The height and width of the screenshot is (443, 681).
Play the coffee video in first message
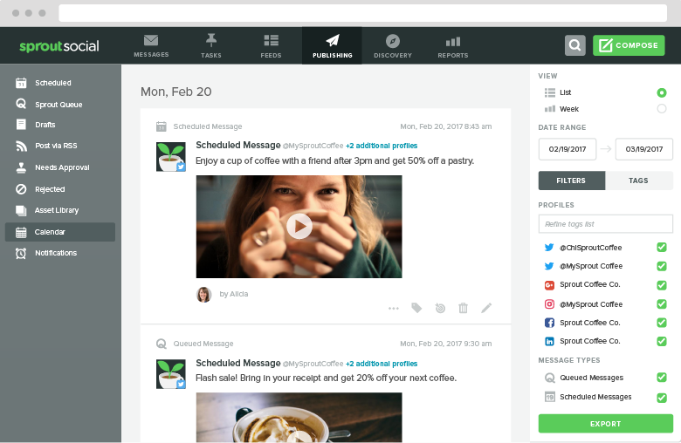pos(299,227)
